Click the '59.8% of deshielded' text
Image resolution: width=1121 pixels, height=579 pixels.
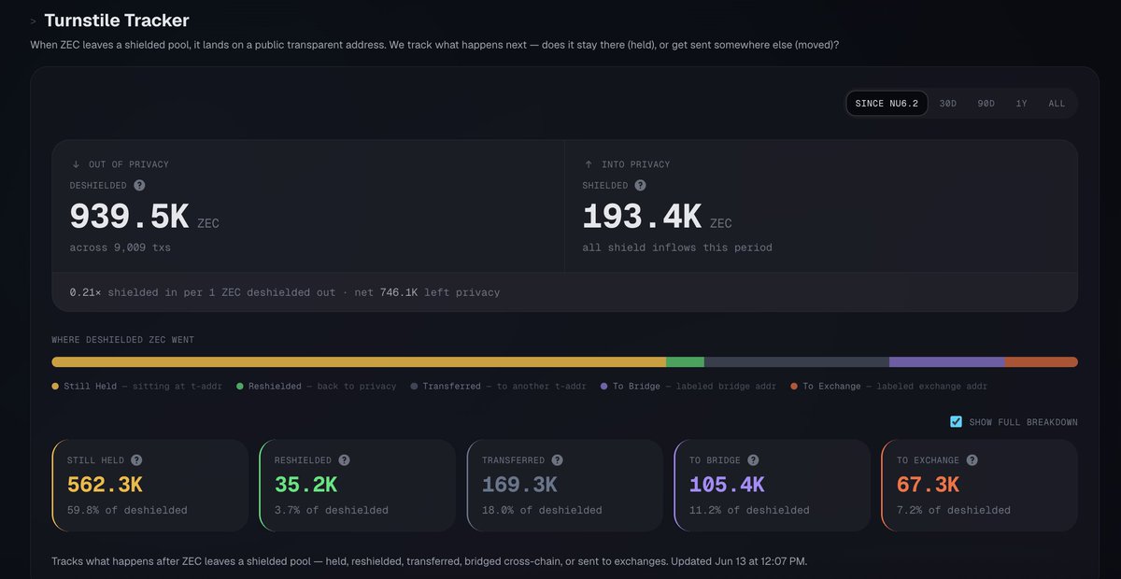click(127, 510)
